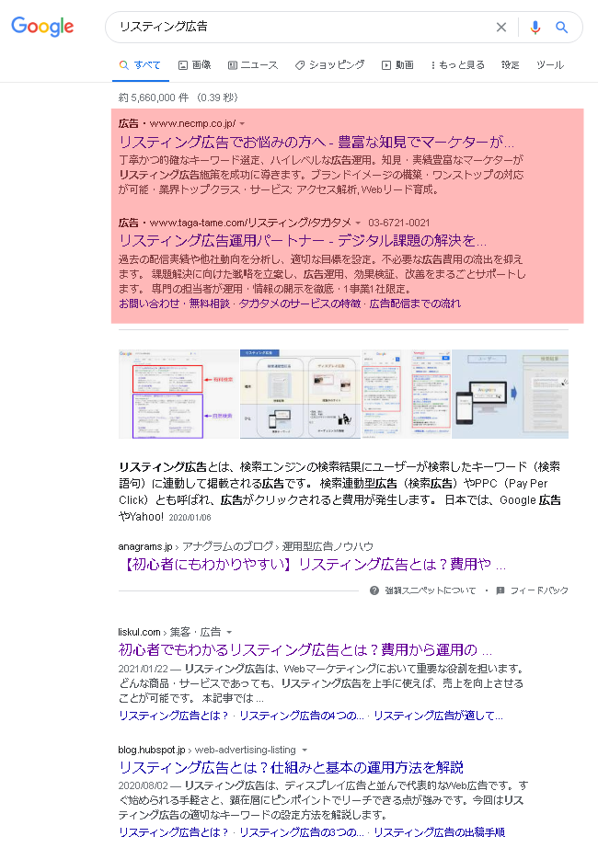The image size is (598, 848).
Task: Click the phone number 03-6721-0021
Action: click(x=399, y=223)
